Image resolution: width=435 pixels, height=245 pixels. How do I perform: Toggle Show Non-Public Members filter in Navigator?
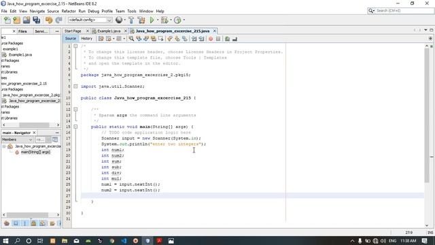click(x=33, y=223)
